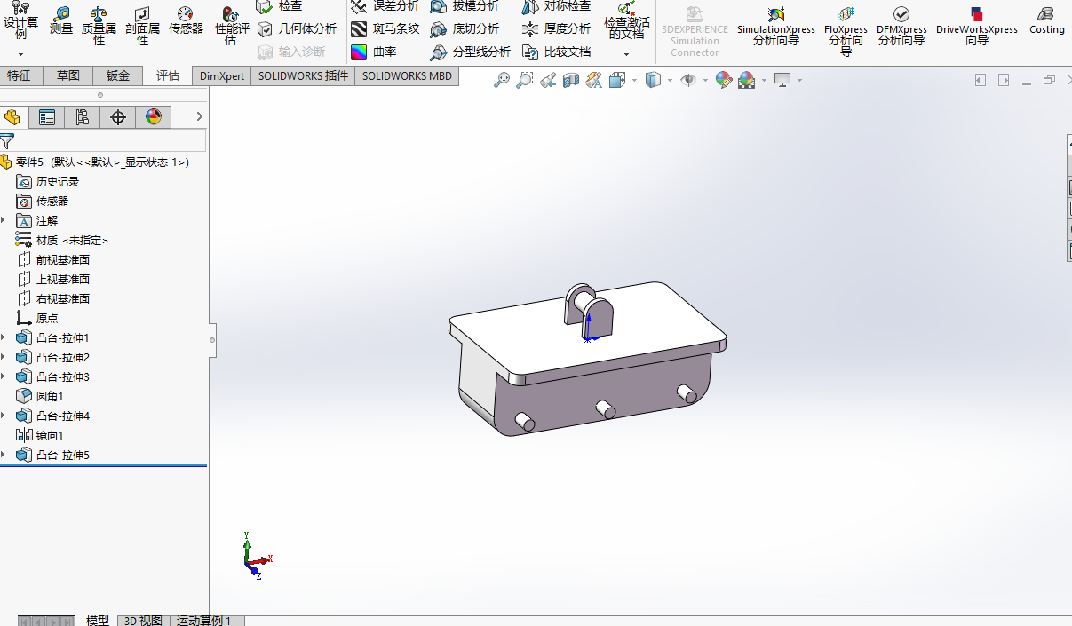The height and width of the screenshot is (626, 1072).
Task: Launch SimulationXpress 分析向导
Action: tap(775, 26)
